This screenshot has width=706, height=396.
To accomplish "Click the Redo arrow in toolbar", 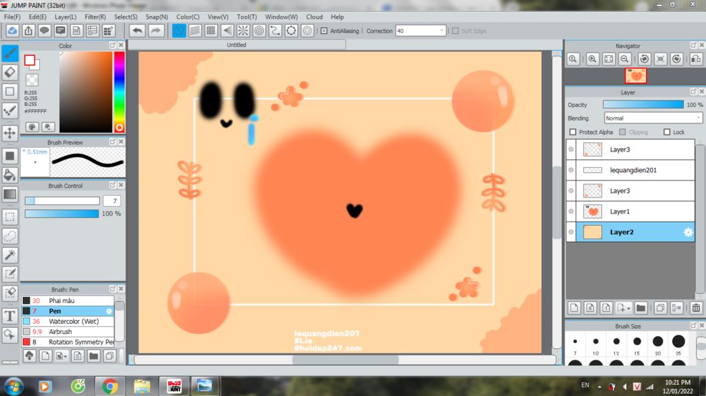I will (155, 30).
